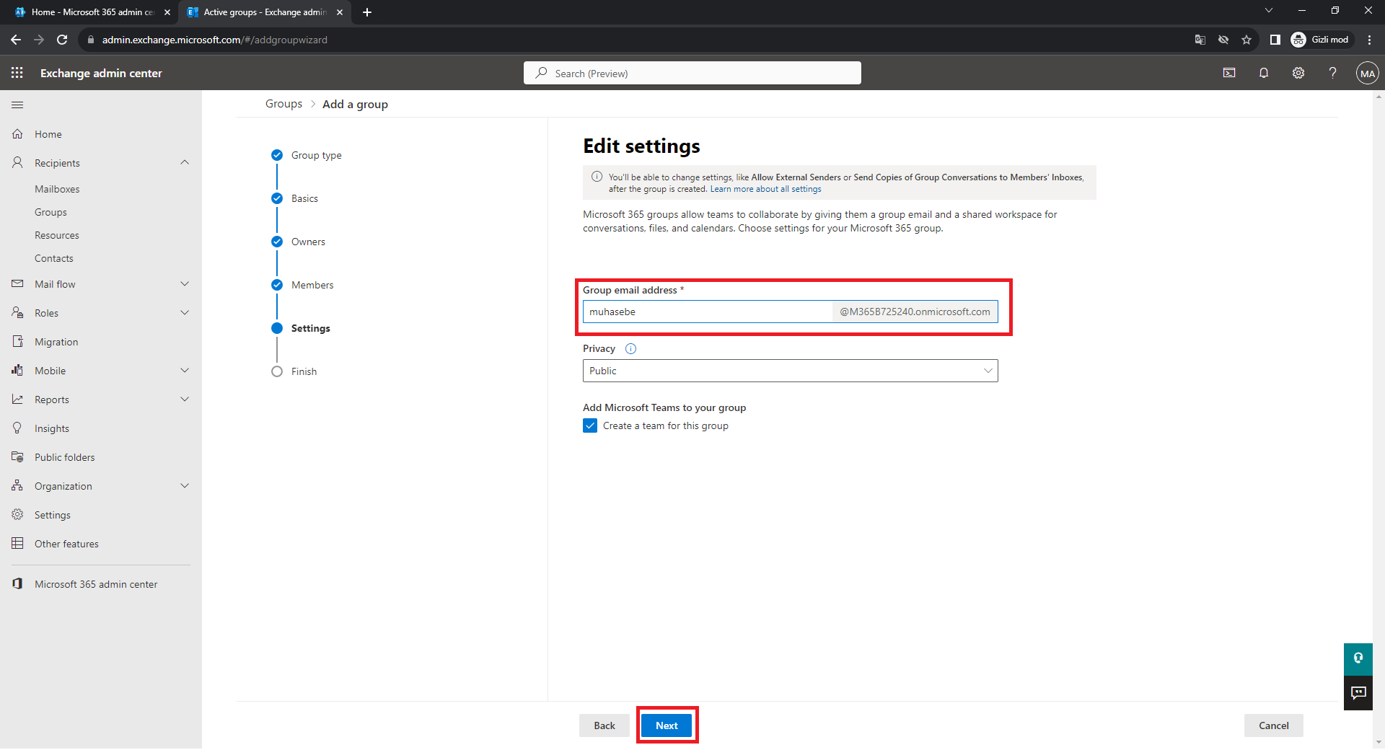Open Mailboxes in the sidebar

click(57, 189)
